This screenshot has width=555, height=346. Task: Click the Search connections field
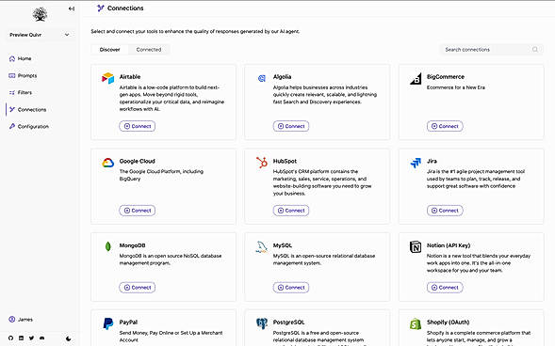tap(492, 50)
